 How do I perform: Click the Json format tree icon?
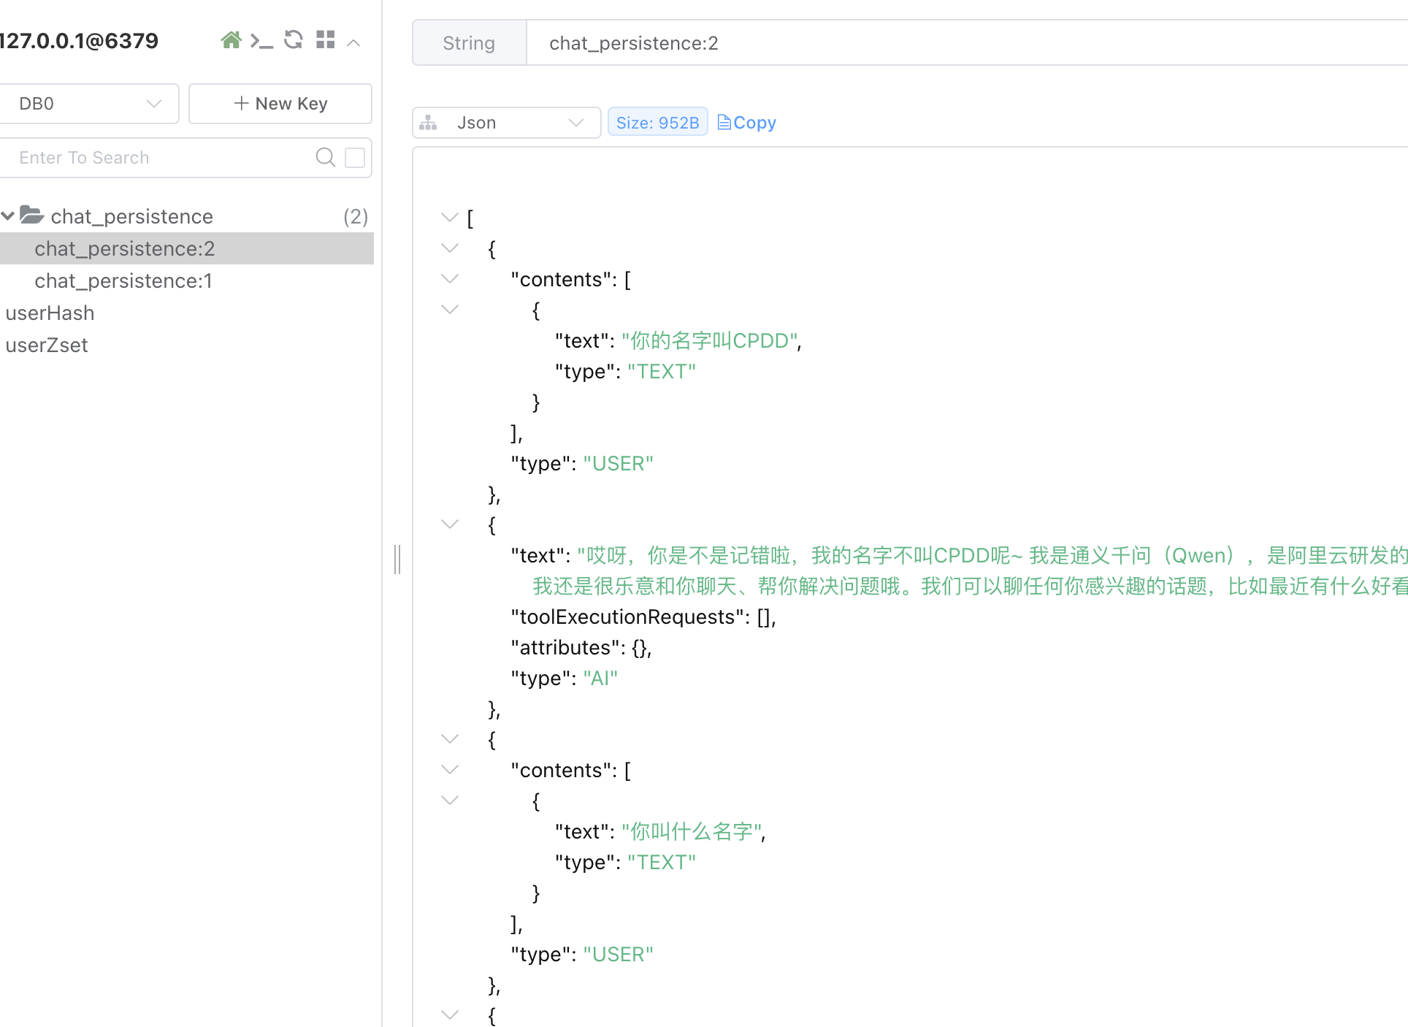(x=429, y=123)
